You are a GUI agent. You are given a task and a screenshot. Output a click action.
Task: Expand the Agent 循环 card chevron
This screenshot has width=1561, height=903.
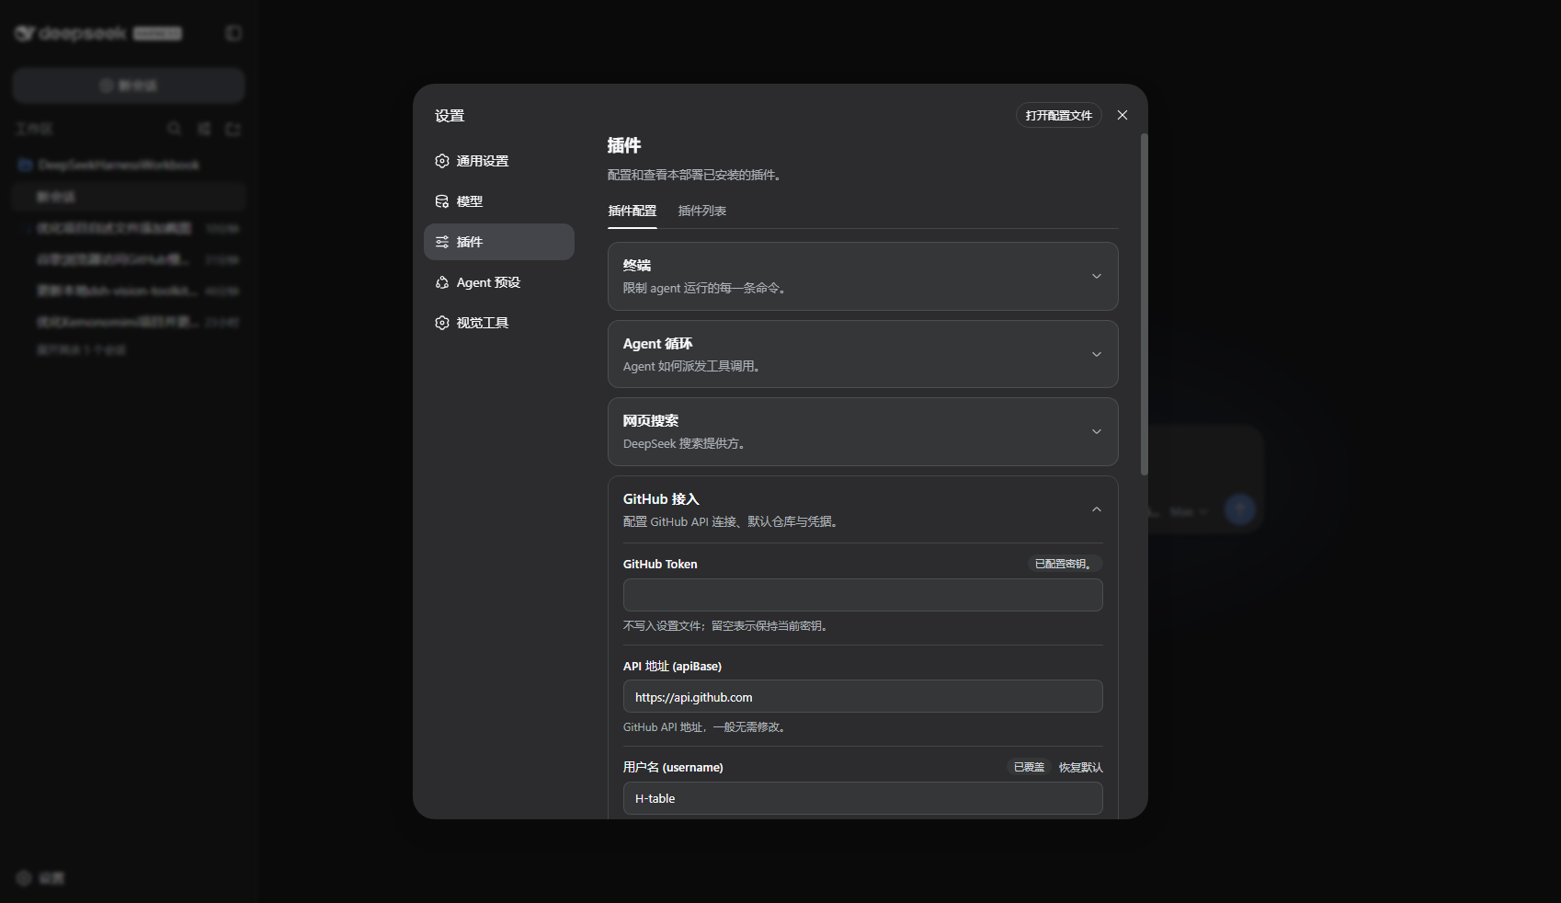tap(1096, 355)
